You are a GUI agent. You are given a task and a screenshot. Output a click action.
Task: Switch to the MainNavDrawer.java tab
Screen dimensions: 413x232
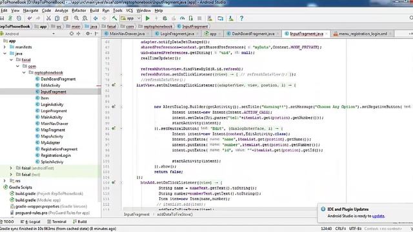pos(127,34)
